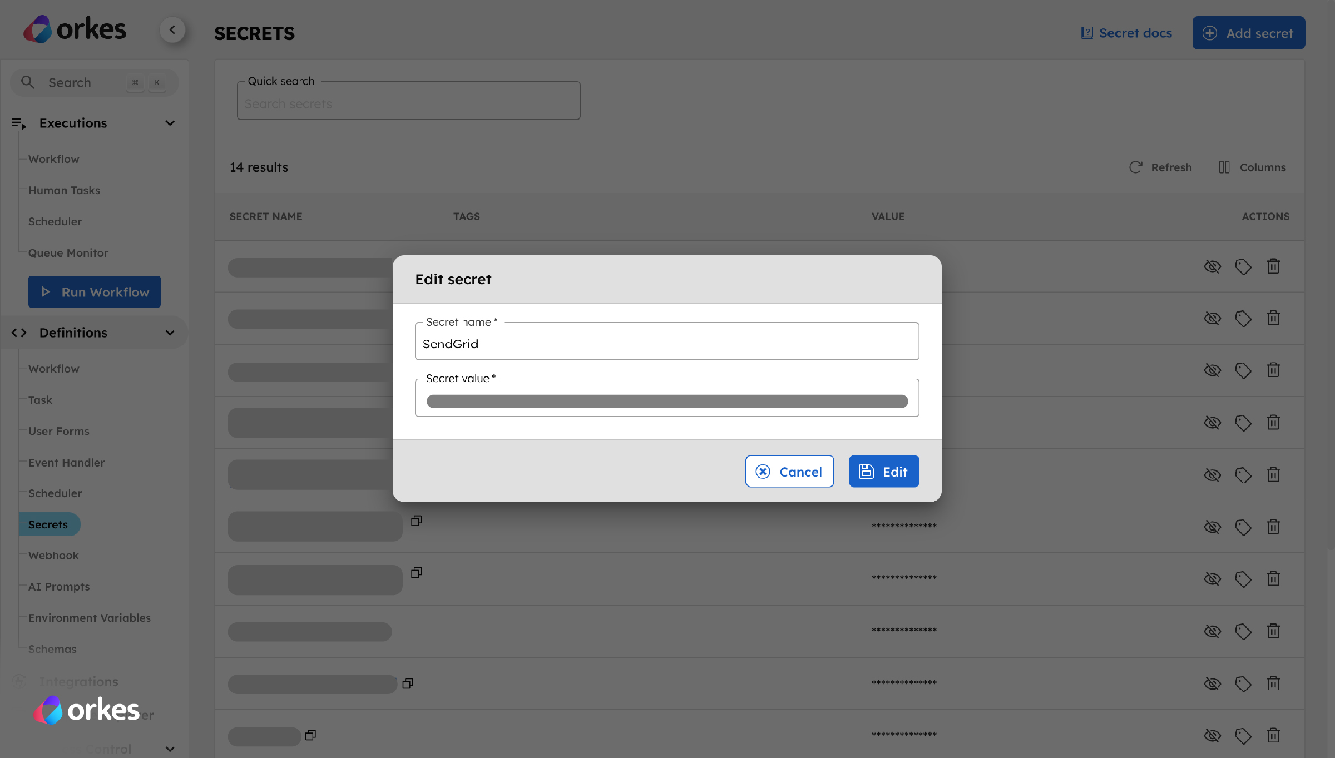
Task: Toggle value visibility in second secrets row
Action: 1212,318
